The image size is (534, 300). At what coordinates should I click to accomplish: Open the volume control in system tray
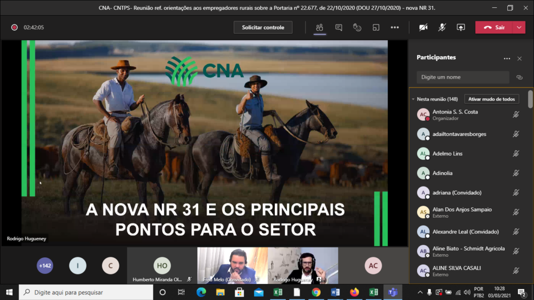467,292
